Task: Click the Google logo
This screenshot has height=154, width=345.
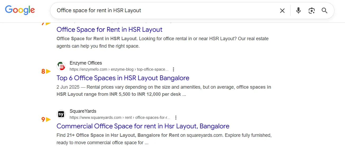Action: 20,10
